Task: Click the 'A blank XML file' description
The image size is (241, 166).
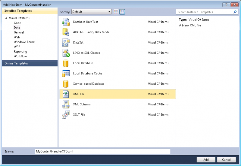Action: tap(190, 26)
